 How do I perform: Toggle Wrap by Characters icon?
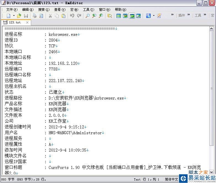pos(125,16)
